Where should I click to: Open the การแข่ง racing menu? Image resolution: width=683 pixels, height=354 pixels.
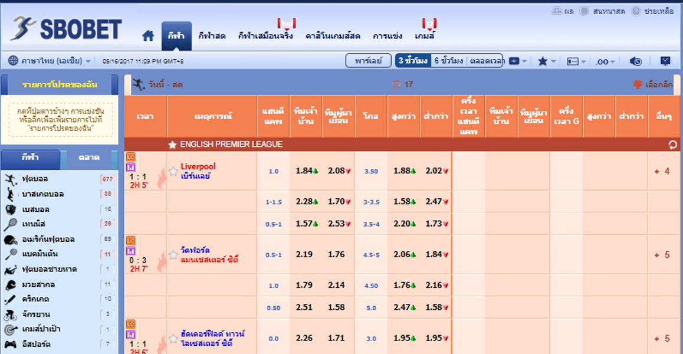(x=388, y=36)
